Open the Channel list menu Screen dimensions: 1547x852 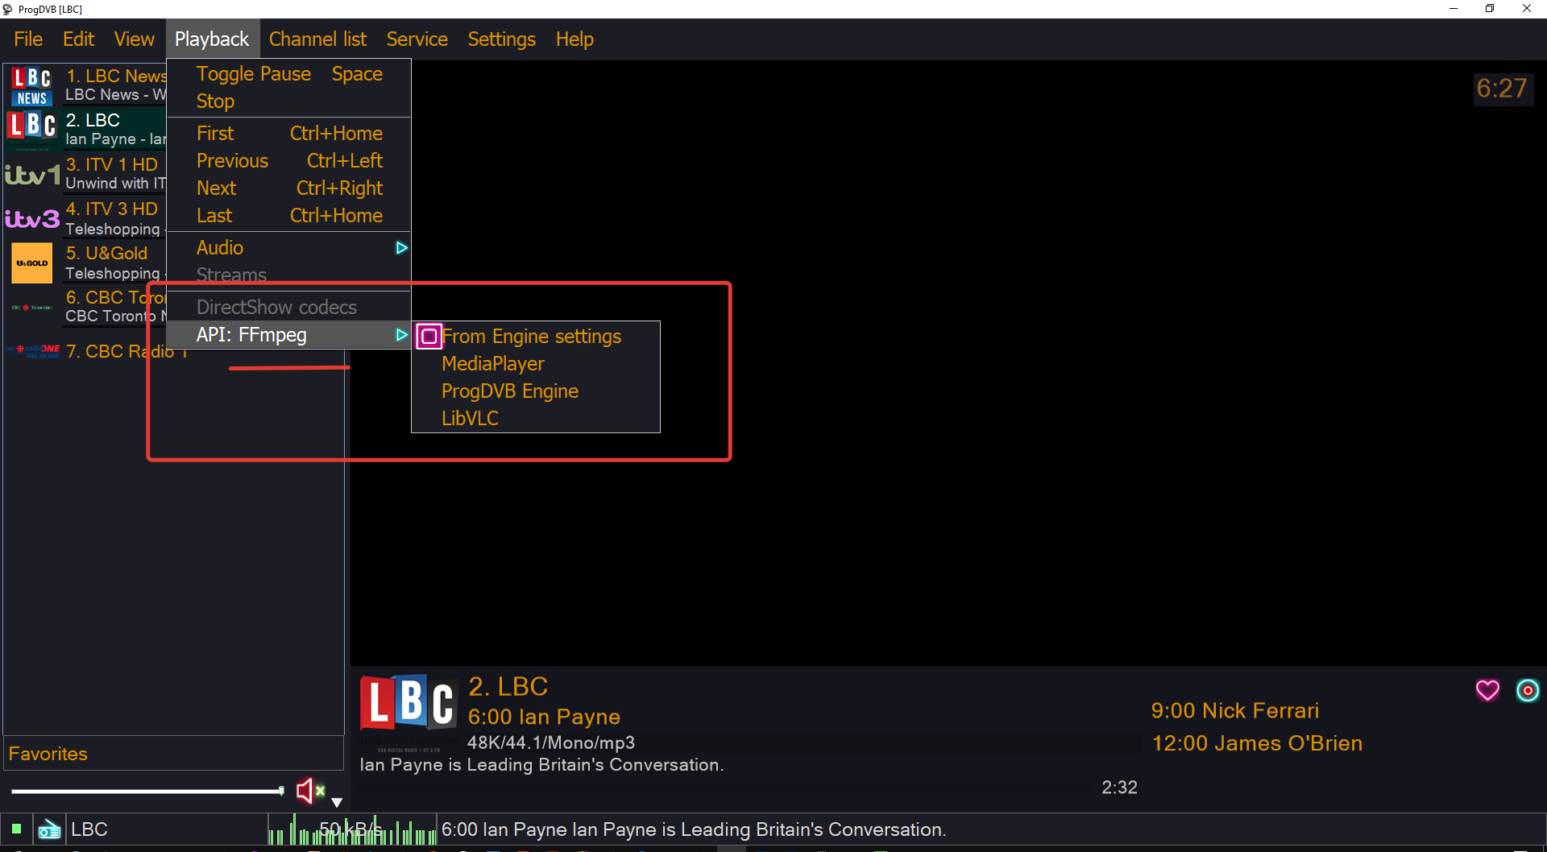coord(317,39)
